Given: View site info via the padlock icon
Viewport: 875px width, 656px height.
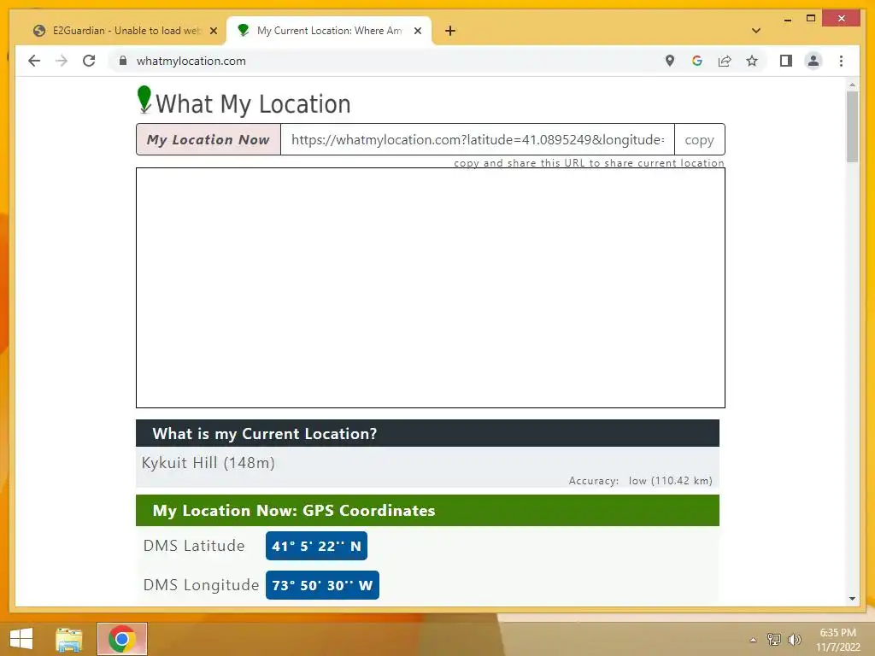Looking at the screenshot, I should click(123, 61).
